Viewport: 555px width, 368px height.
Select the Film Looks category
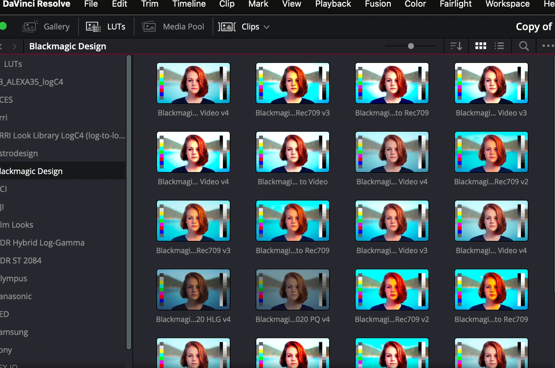(x=17, y=225)
